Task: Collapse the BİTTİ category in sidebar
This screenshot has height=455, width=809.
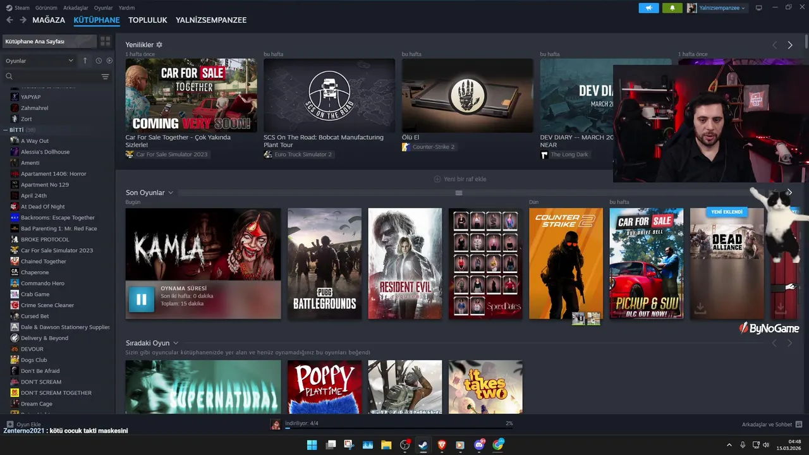Action: pos(6,130)
